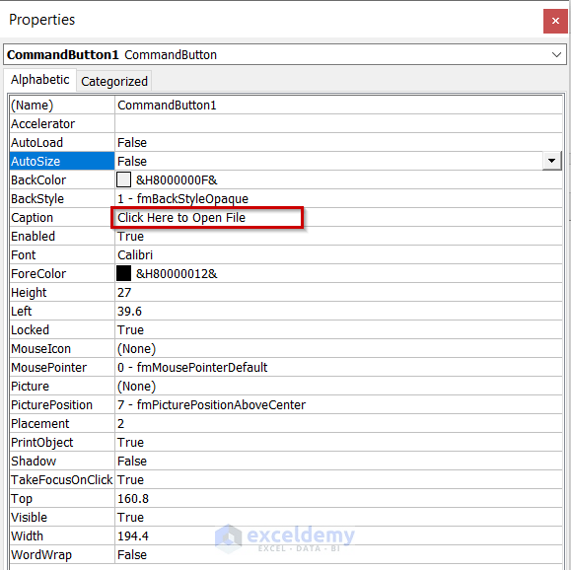Click the BackColor color swatch
Image resolution: width=571 pixels, height=570 pixels.
124,179
